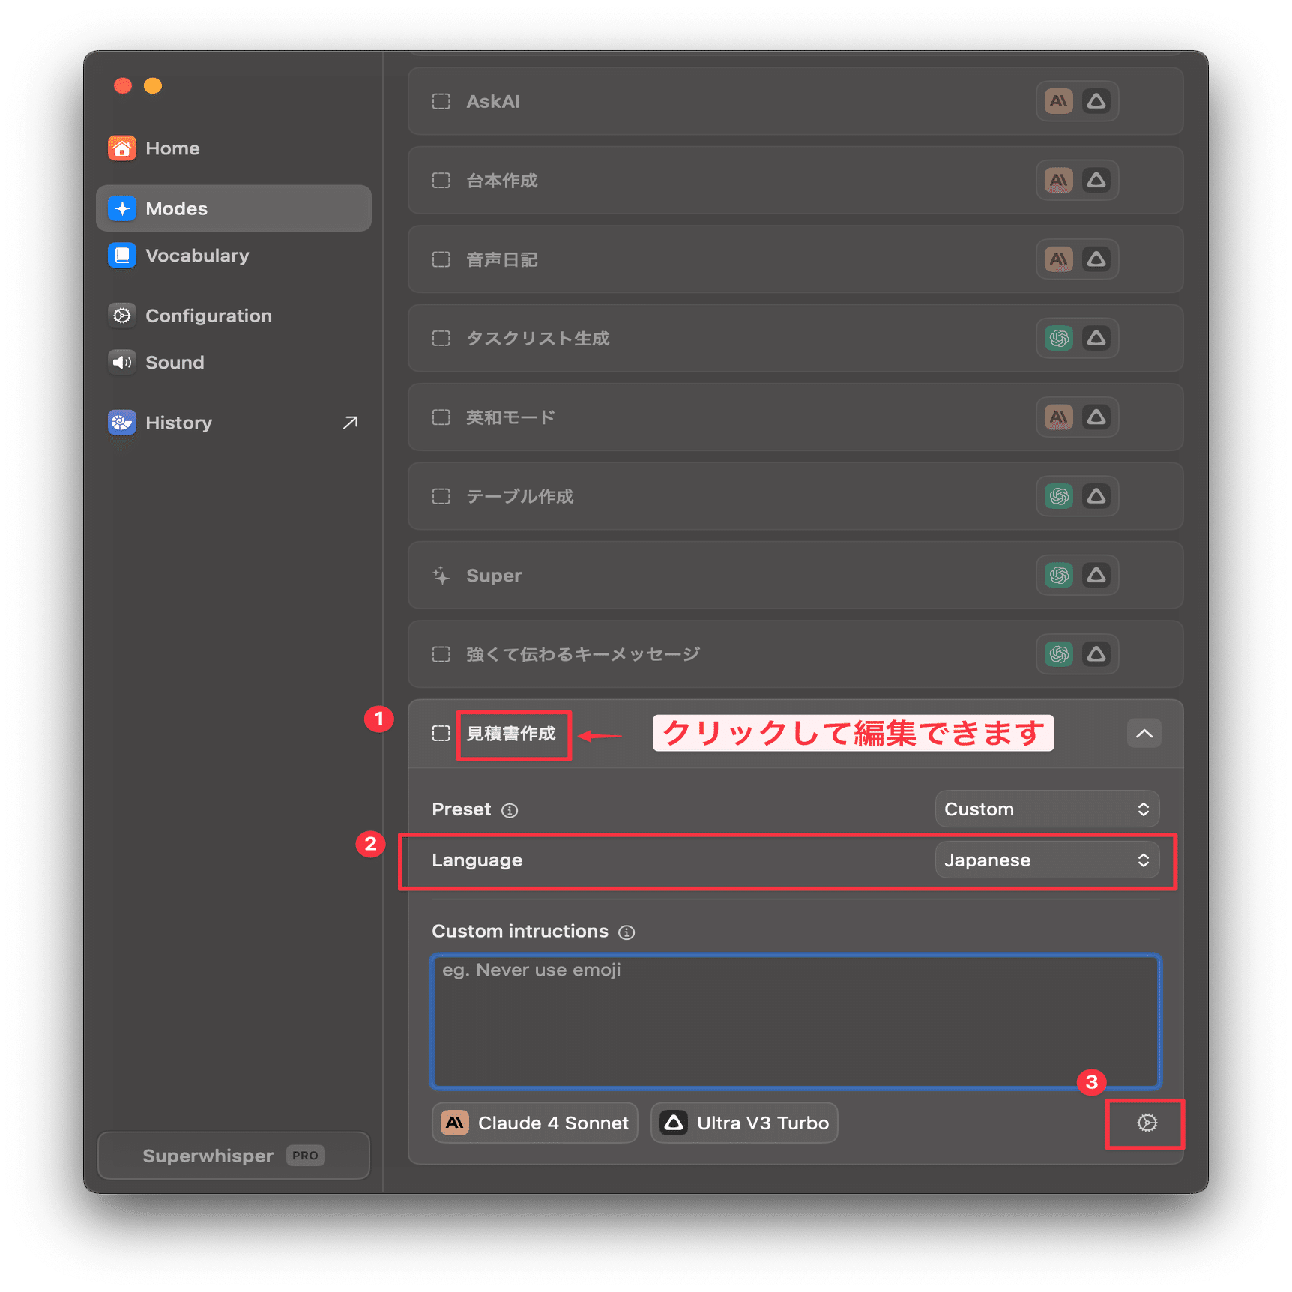Viewport: 1292px width, 1292px height.
Task: Click the Claude 4 Sonnet model button
Action: tap(535, 1123)
